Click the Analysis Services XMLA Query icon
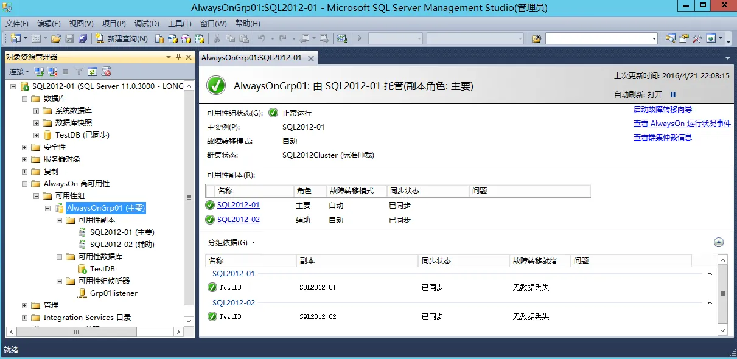 tap(199, 38)
